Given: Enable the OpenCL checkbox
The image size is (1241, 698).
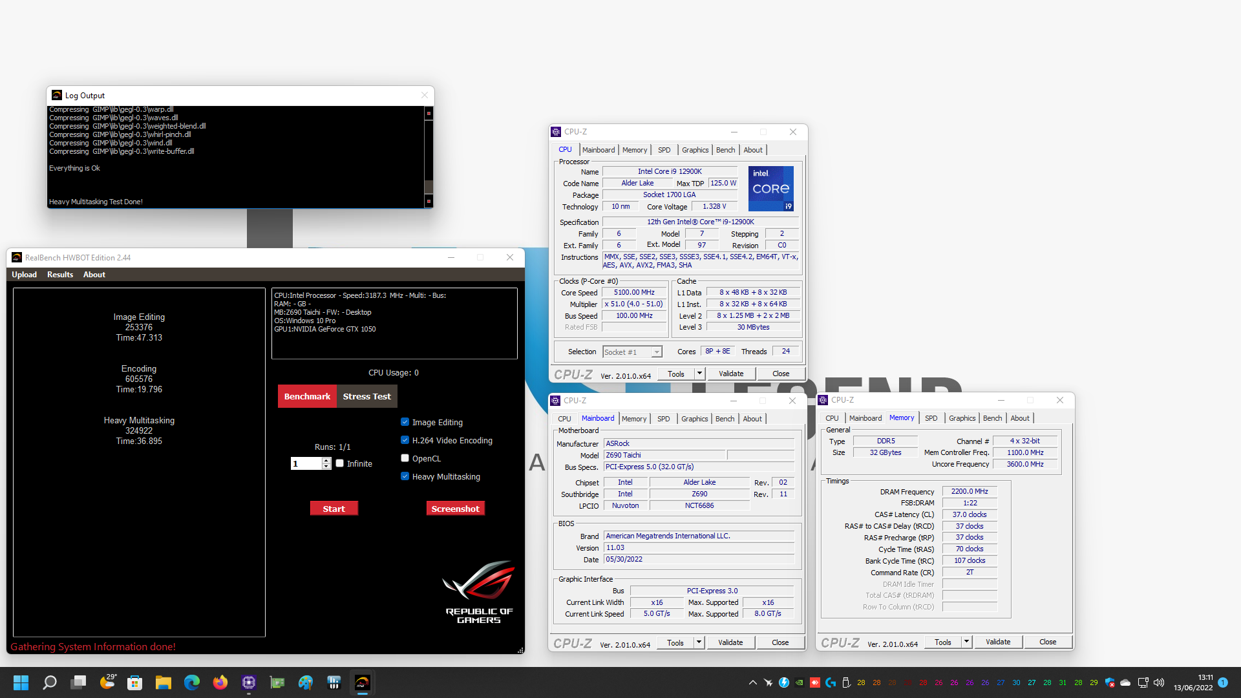Looking at the screenshot, I should pos(405,458).
